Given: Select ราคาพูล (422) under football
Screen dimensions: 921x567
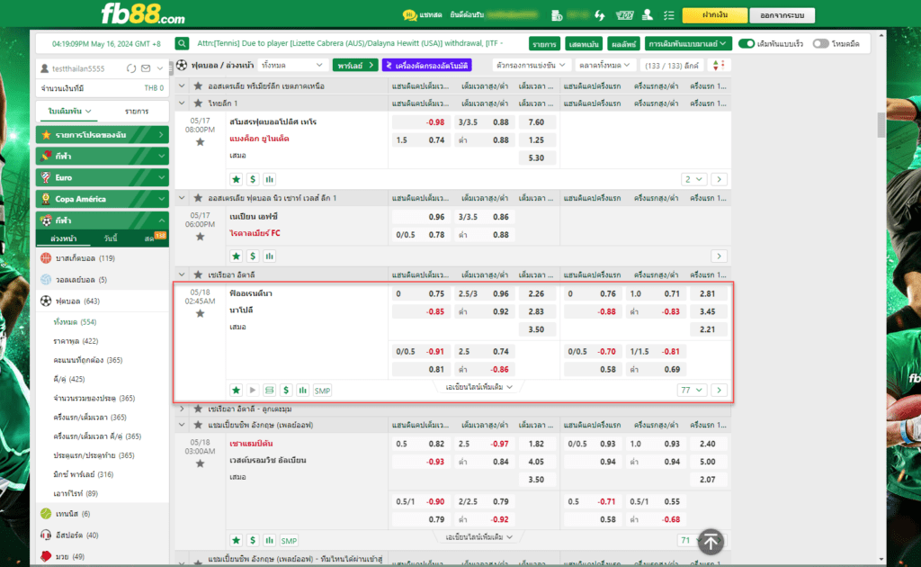Looking at the screenshot, I should click(76, 341).
